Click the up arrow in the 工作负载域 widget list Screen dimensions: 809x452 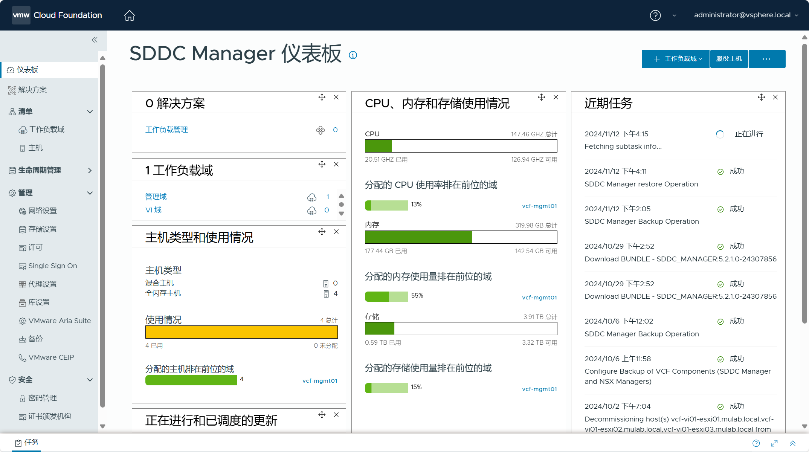(341, 196)
